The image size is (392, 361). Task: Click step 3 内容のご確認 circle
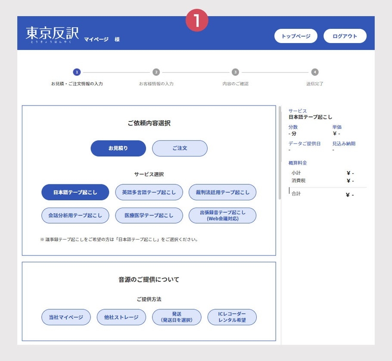point(235,72)
